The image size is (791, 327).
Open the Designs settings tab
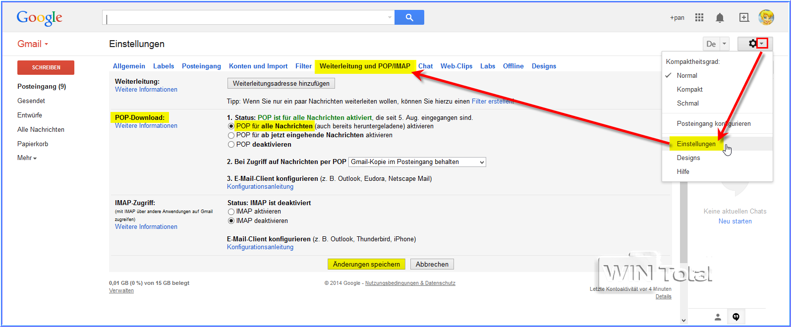click(544, 66)
